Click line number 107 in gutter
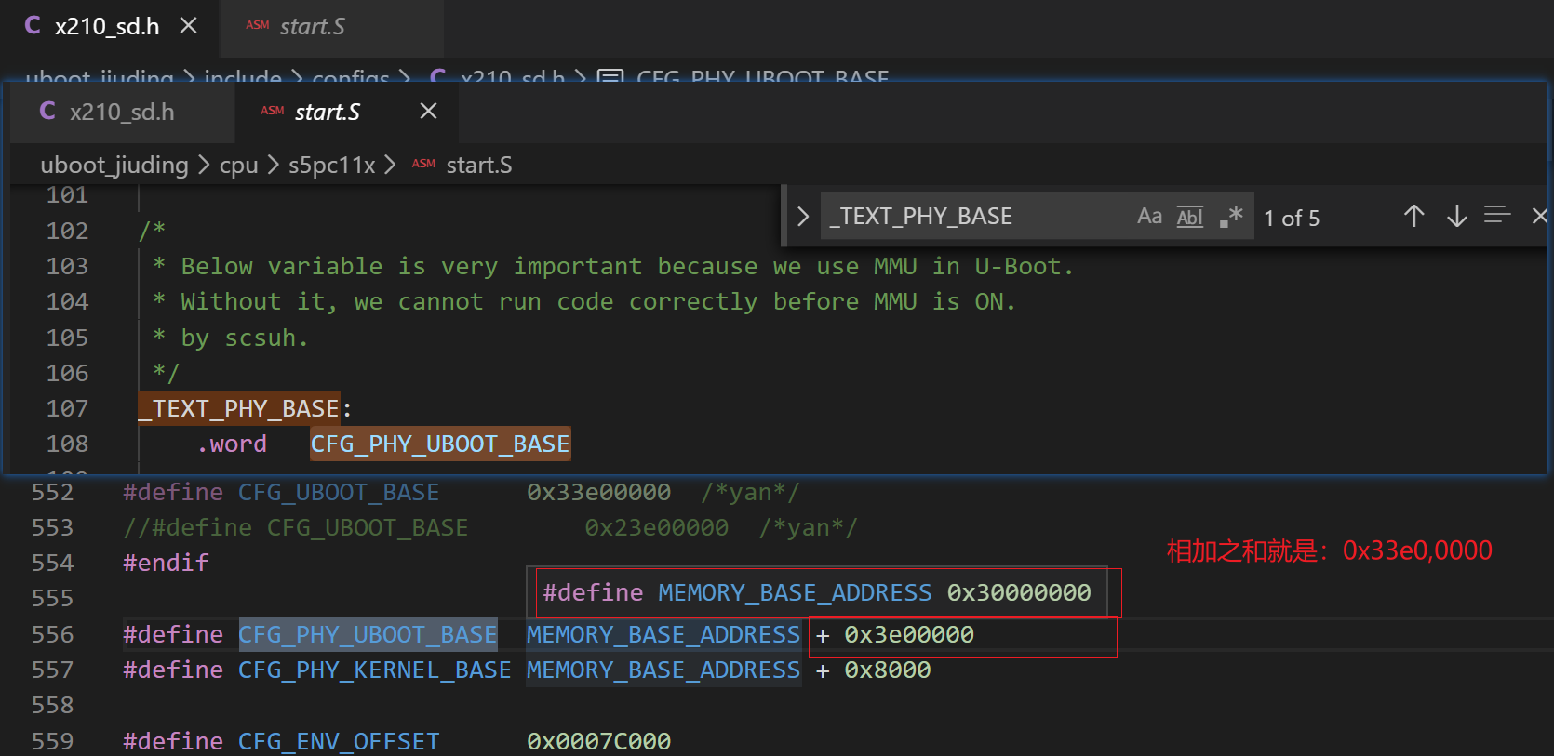This screenshot has width=1554, height=756. (x=67, y=408)
